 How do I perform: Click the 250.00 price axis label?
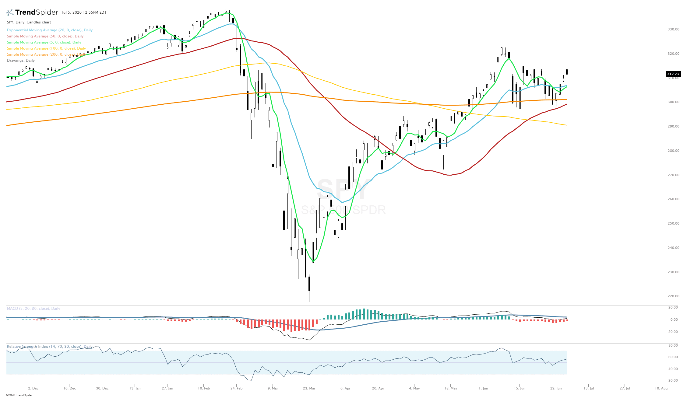tap(673, 223)
